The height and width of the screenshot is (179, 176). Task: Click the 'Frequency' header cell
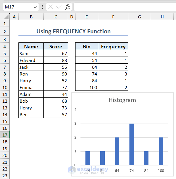click(x=113, y=46)
